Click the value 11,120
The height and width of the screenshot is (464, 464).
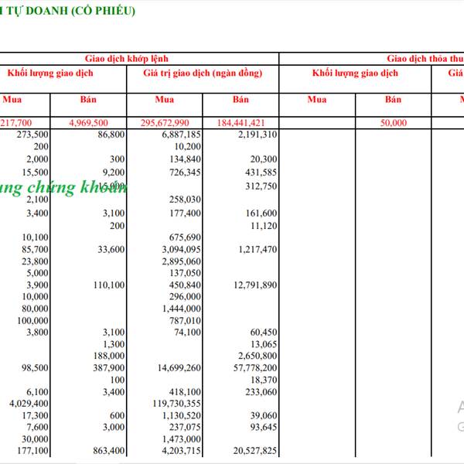264,226
